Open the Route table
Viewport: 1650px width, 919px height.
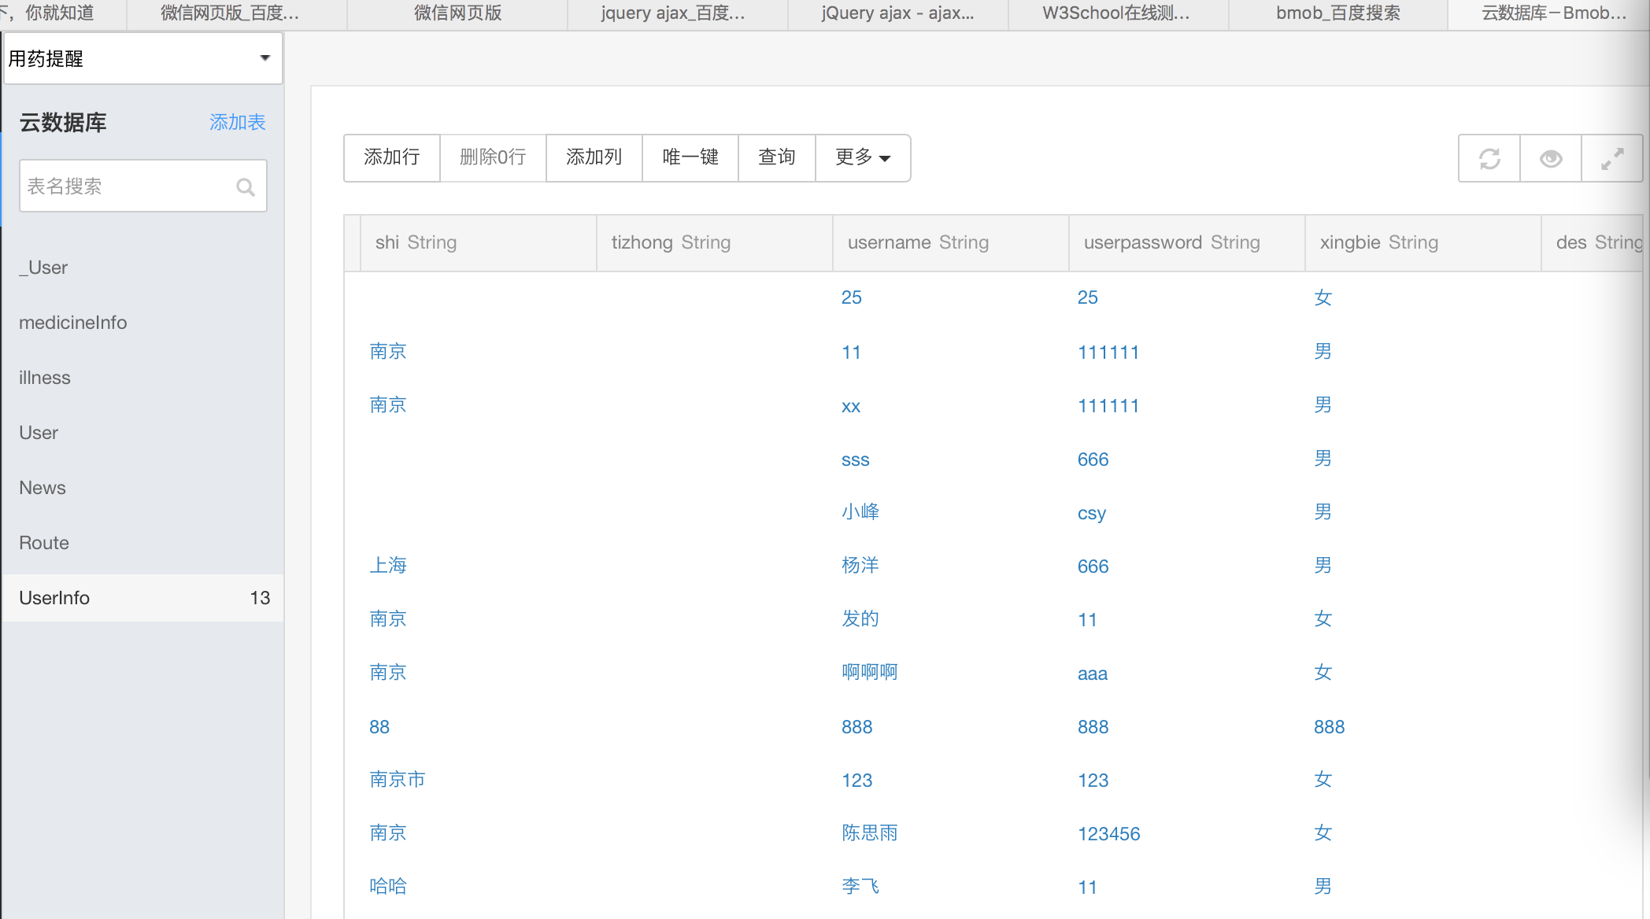point(44,543)
